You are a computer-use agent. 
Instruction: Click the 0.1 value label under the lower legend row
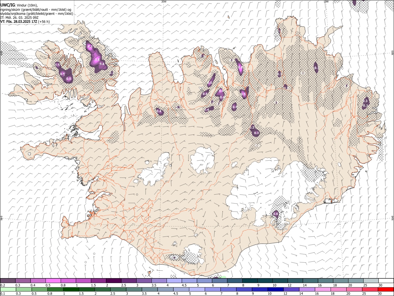coord(2,294)
